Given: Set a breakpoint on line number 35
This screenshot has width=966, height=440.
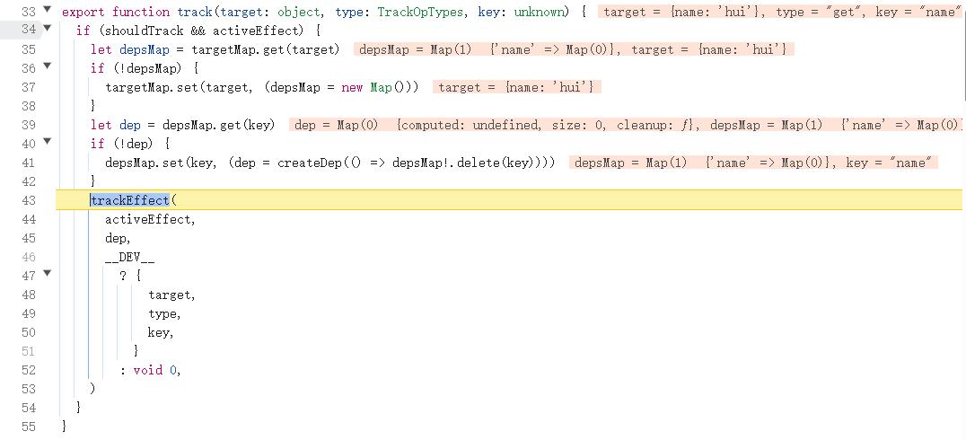Looking at the screenshot, I should point(27,50).
